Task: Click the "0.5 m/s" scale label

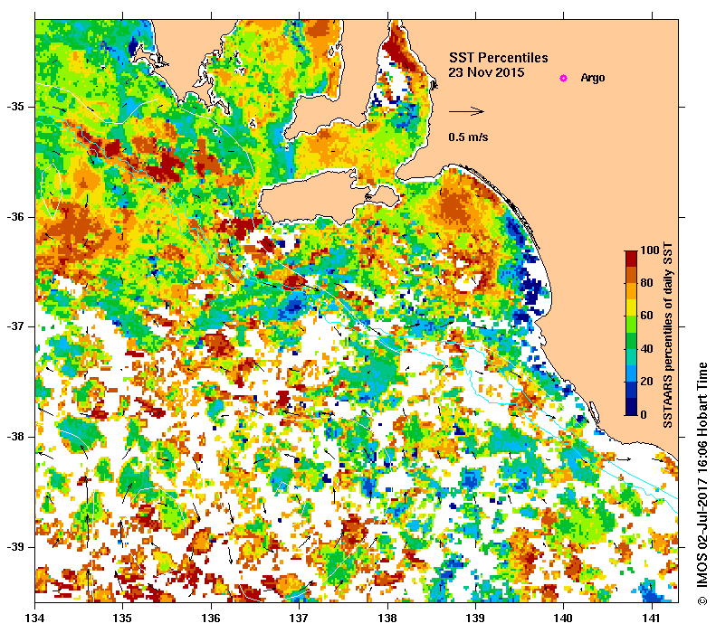Action: click(x=469, y=137)
